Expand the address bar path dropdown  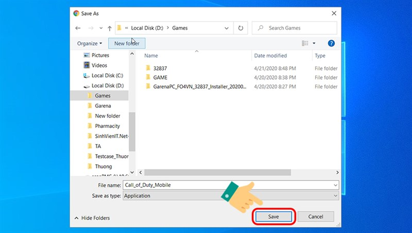[227, 28]
